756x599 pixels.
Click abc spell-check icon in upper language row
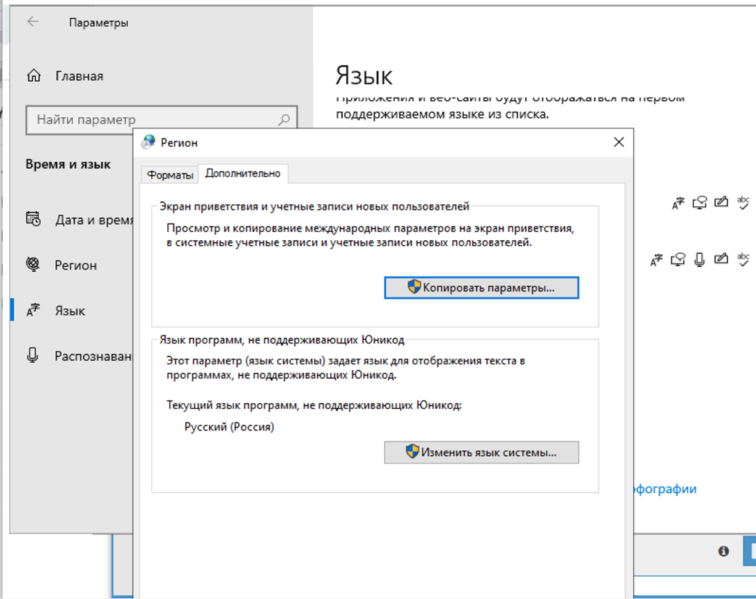(744, 203)
